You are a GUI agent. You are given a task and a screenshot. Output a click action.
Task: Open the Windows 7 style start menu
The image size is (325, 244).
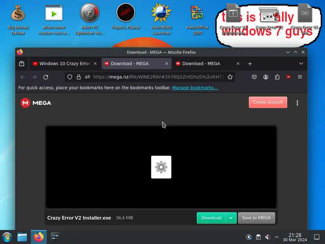click(7, 237)
